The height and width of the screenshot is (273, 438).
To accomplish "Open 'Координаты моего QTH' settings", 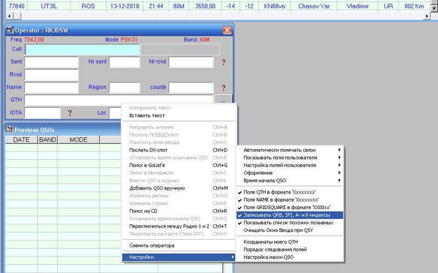I will click(272, 242).
